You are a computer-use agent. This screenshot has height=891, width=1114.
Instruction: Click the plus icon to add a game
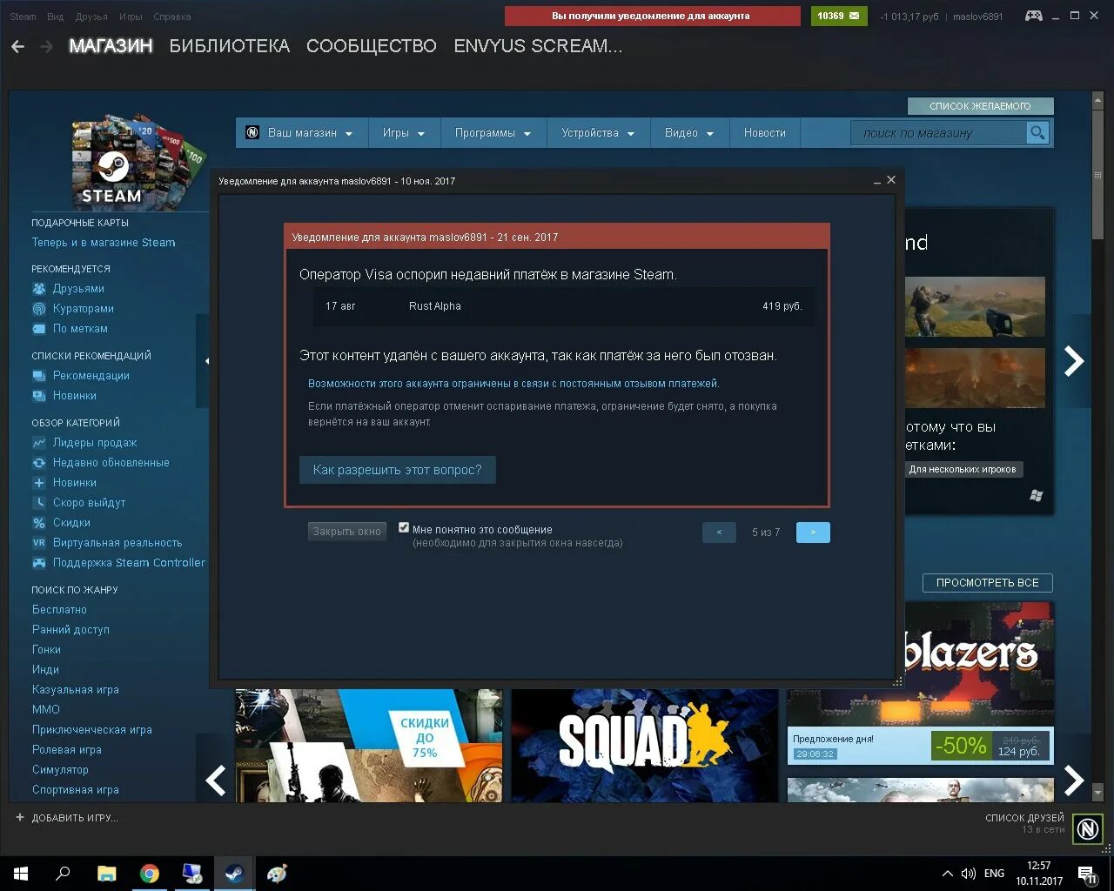20,818
